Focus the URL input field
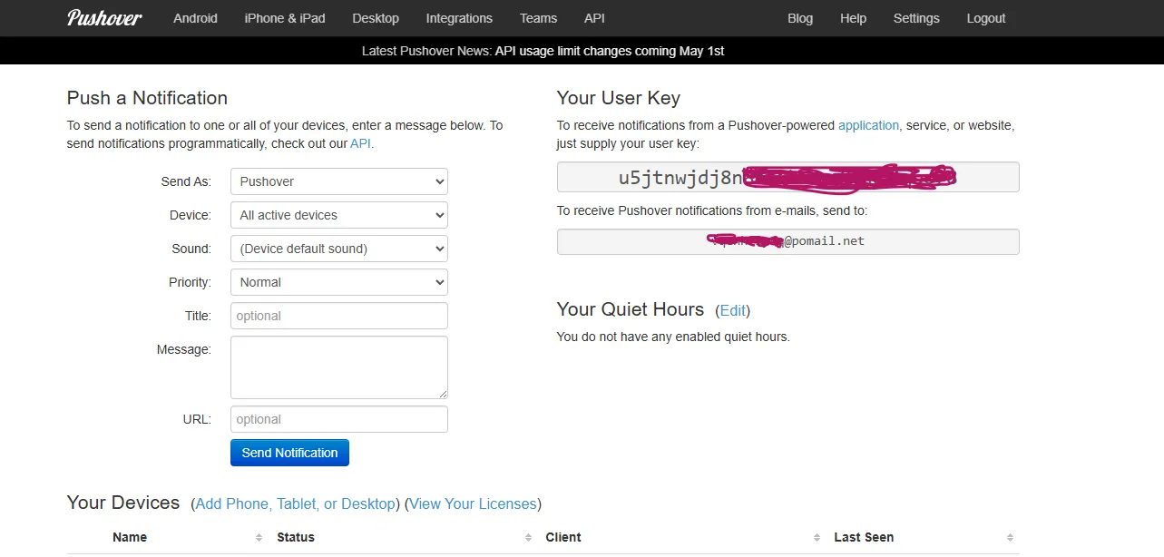1164x557 pixels. [339, 419]
